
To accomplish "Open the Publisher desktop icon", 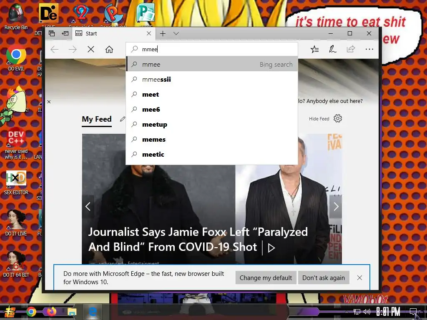I will [146, 12].
